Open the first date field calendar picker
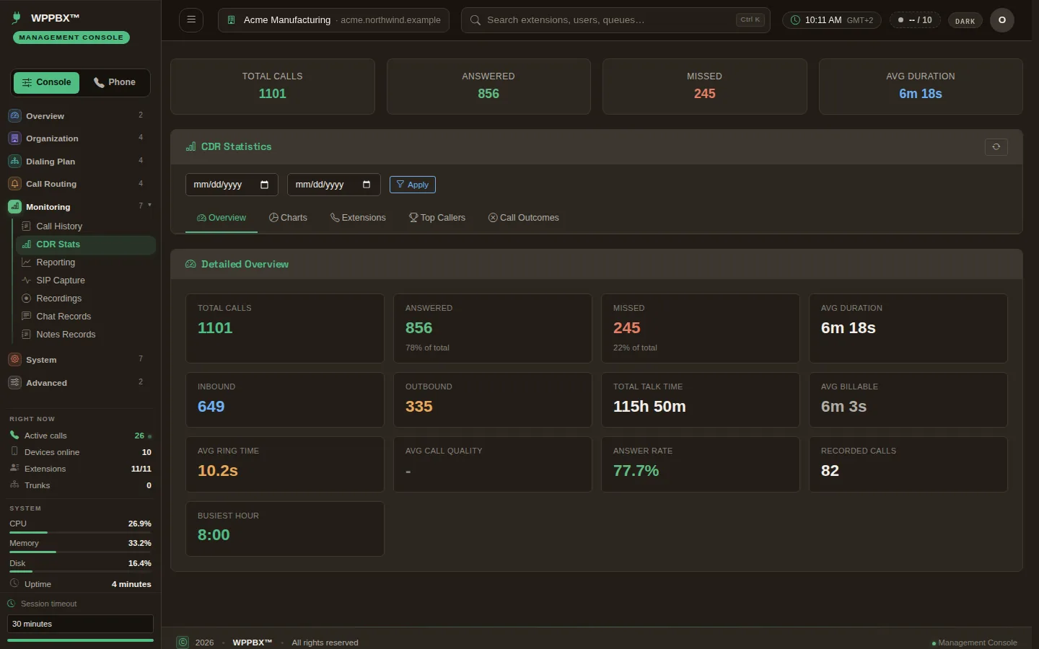The height and width of the screenshot is (649, 1039). click(x=264, y=185)
